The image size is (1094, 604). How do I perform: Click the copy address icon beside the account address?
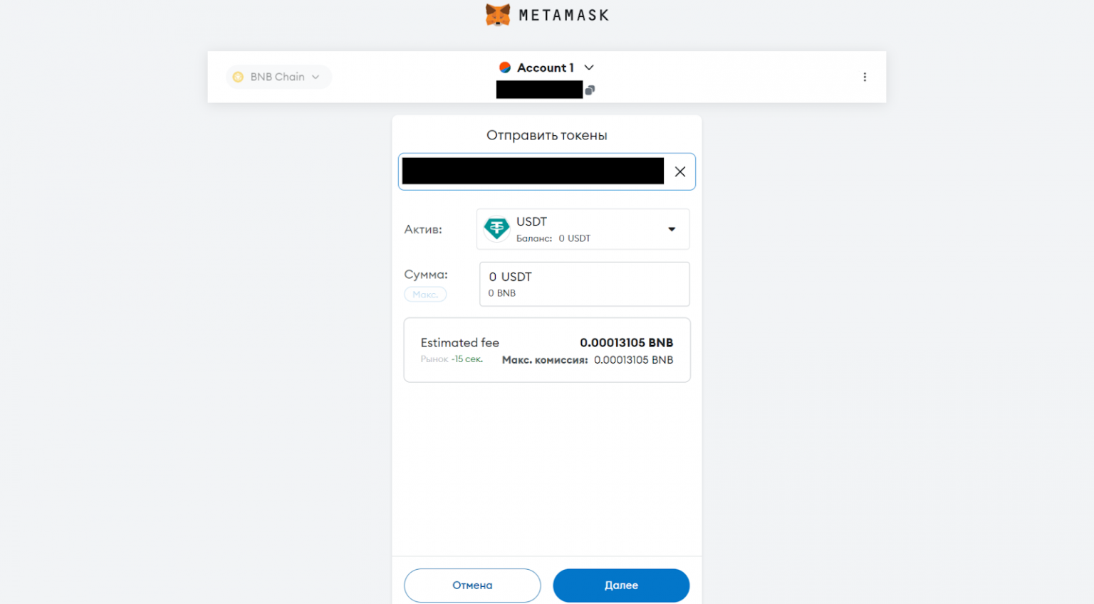[x=590, y=90]
